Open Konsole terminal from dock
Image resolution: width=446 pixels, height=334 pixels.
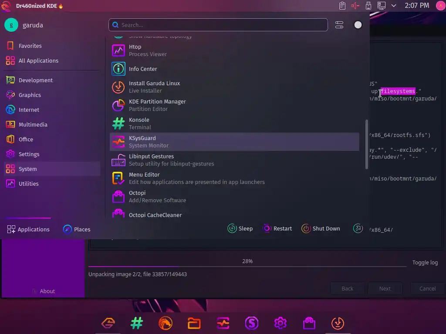137,323
